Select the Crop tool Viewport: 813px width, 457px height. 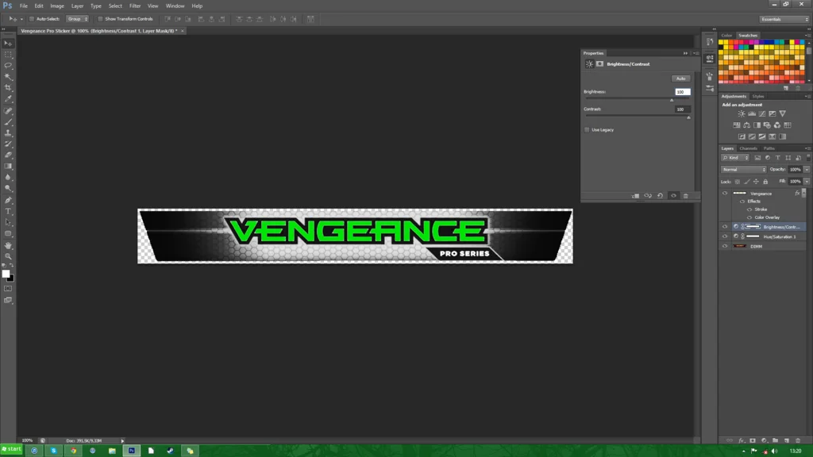pyautogui.click(x=8, y=88)
